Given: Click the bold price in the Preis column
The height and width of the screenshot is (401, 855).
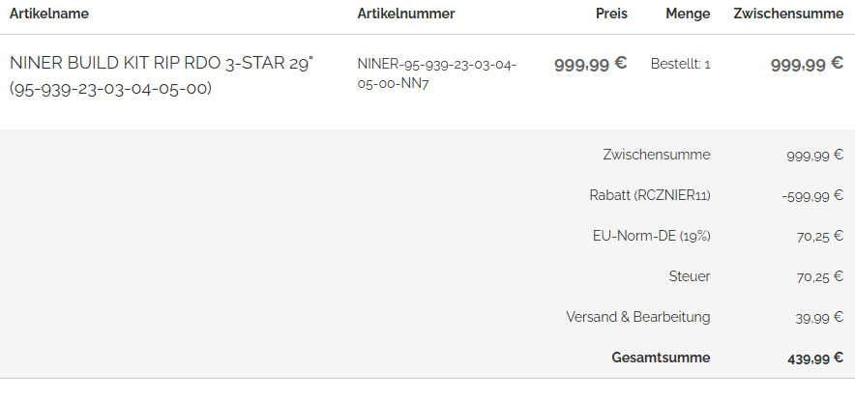Looking at the screenshot, I should (x=590, y=65).
